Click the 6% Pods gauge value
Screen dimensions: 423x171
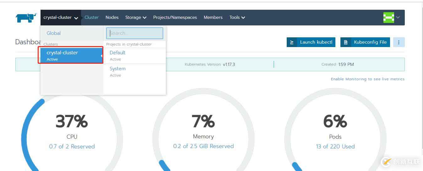coord(335,121)
